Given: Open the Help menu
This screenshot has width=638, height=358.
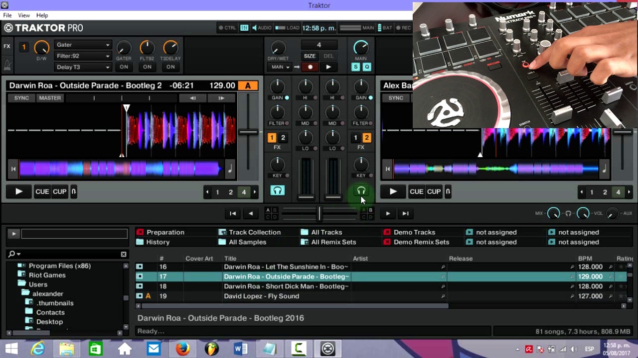Looking at the screenshot, I should 42,15.
